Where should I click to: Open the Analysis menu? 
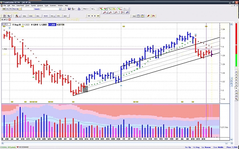point(40,5)
